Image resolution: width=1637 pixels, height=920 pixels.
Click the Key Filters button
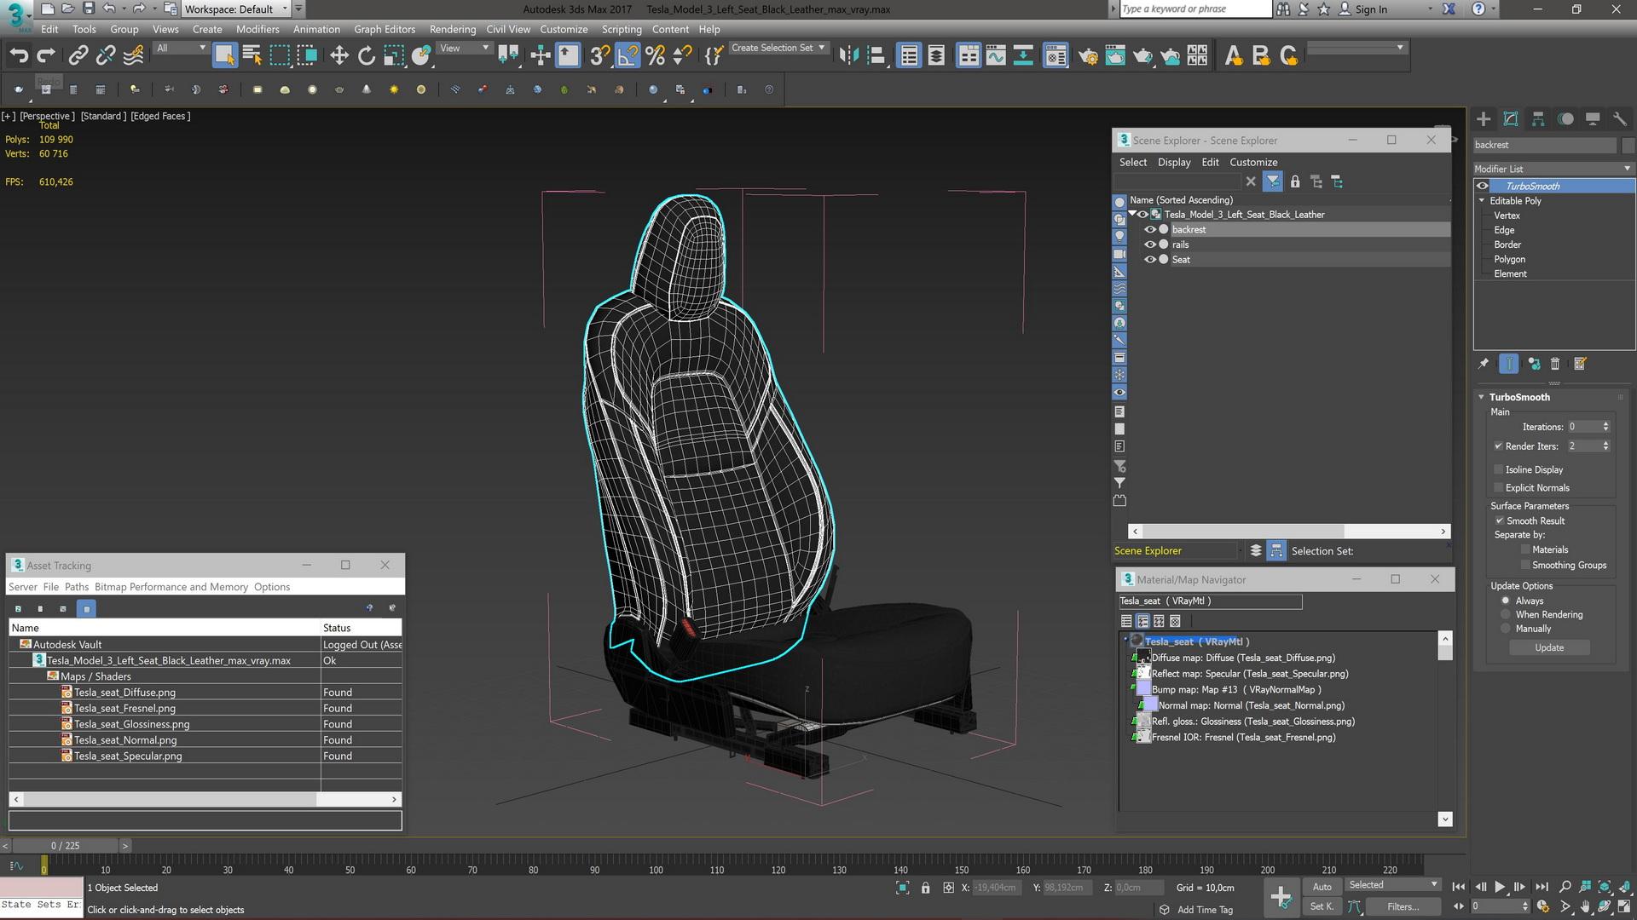[x=1403, y=907]
